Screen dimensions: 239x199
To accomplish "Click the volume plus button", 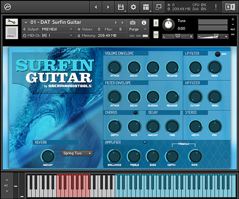I will 226,37.
